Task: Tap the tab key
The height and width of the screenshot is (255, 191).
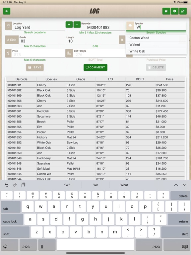Action: point(11,207)
